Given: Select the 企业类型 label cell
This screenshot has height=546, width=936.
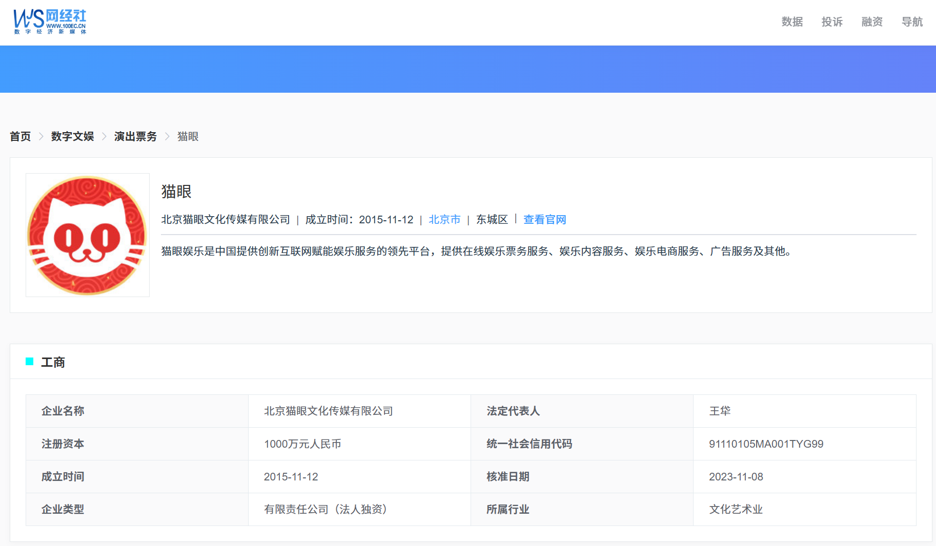Looking at the screenshot, I should tap(137, 509).
